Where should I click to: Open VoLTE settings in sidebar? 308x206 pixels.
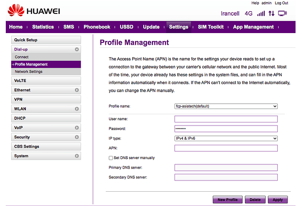coord(46,80)
